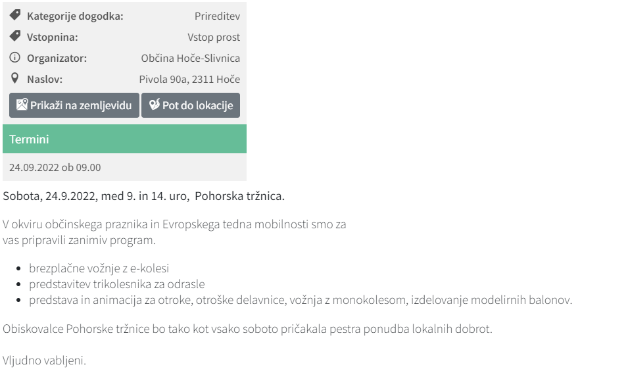Click the brezplačne vožnje z e-kolesi bullet
The width and height of the screenshot is (630, 373).
99,268
